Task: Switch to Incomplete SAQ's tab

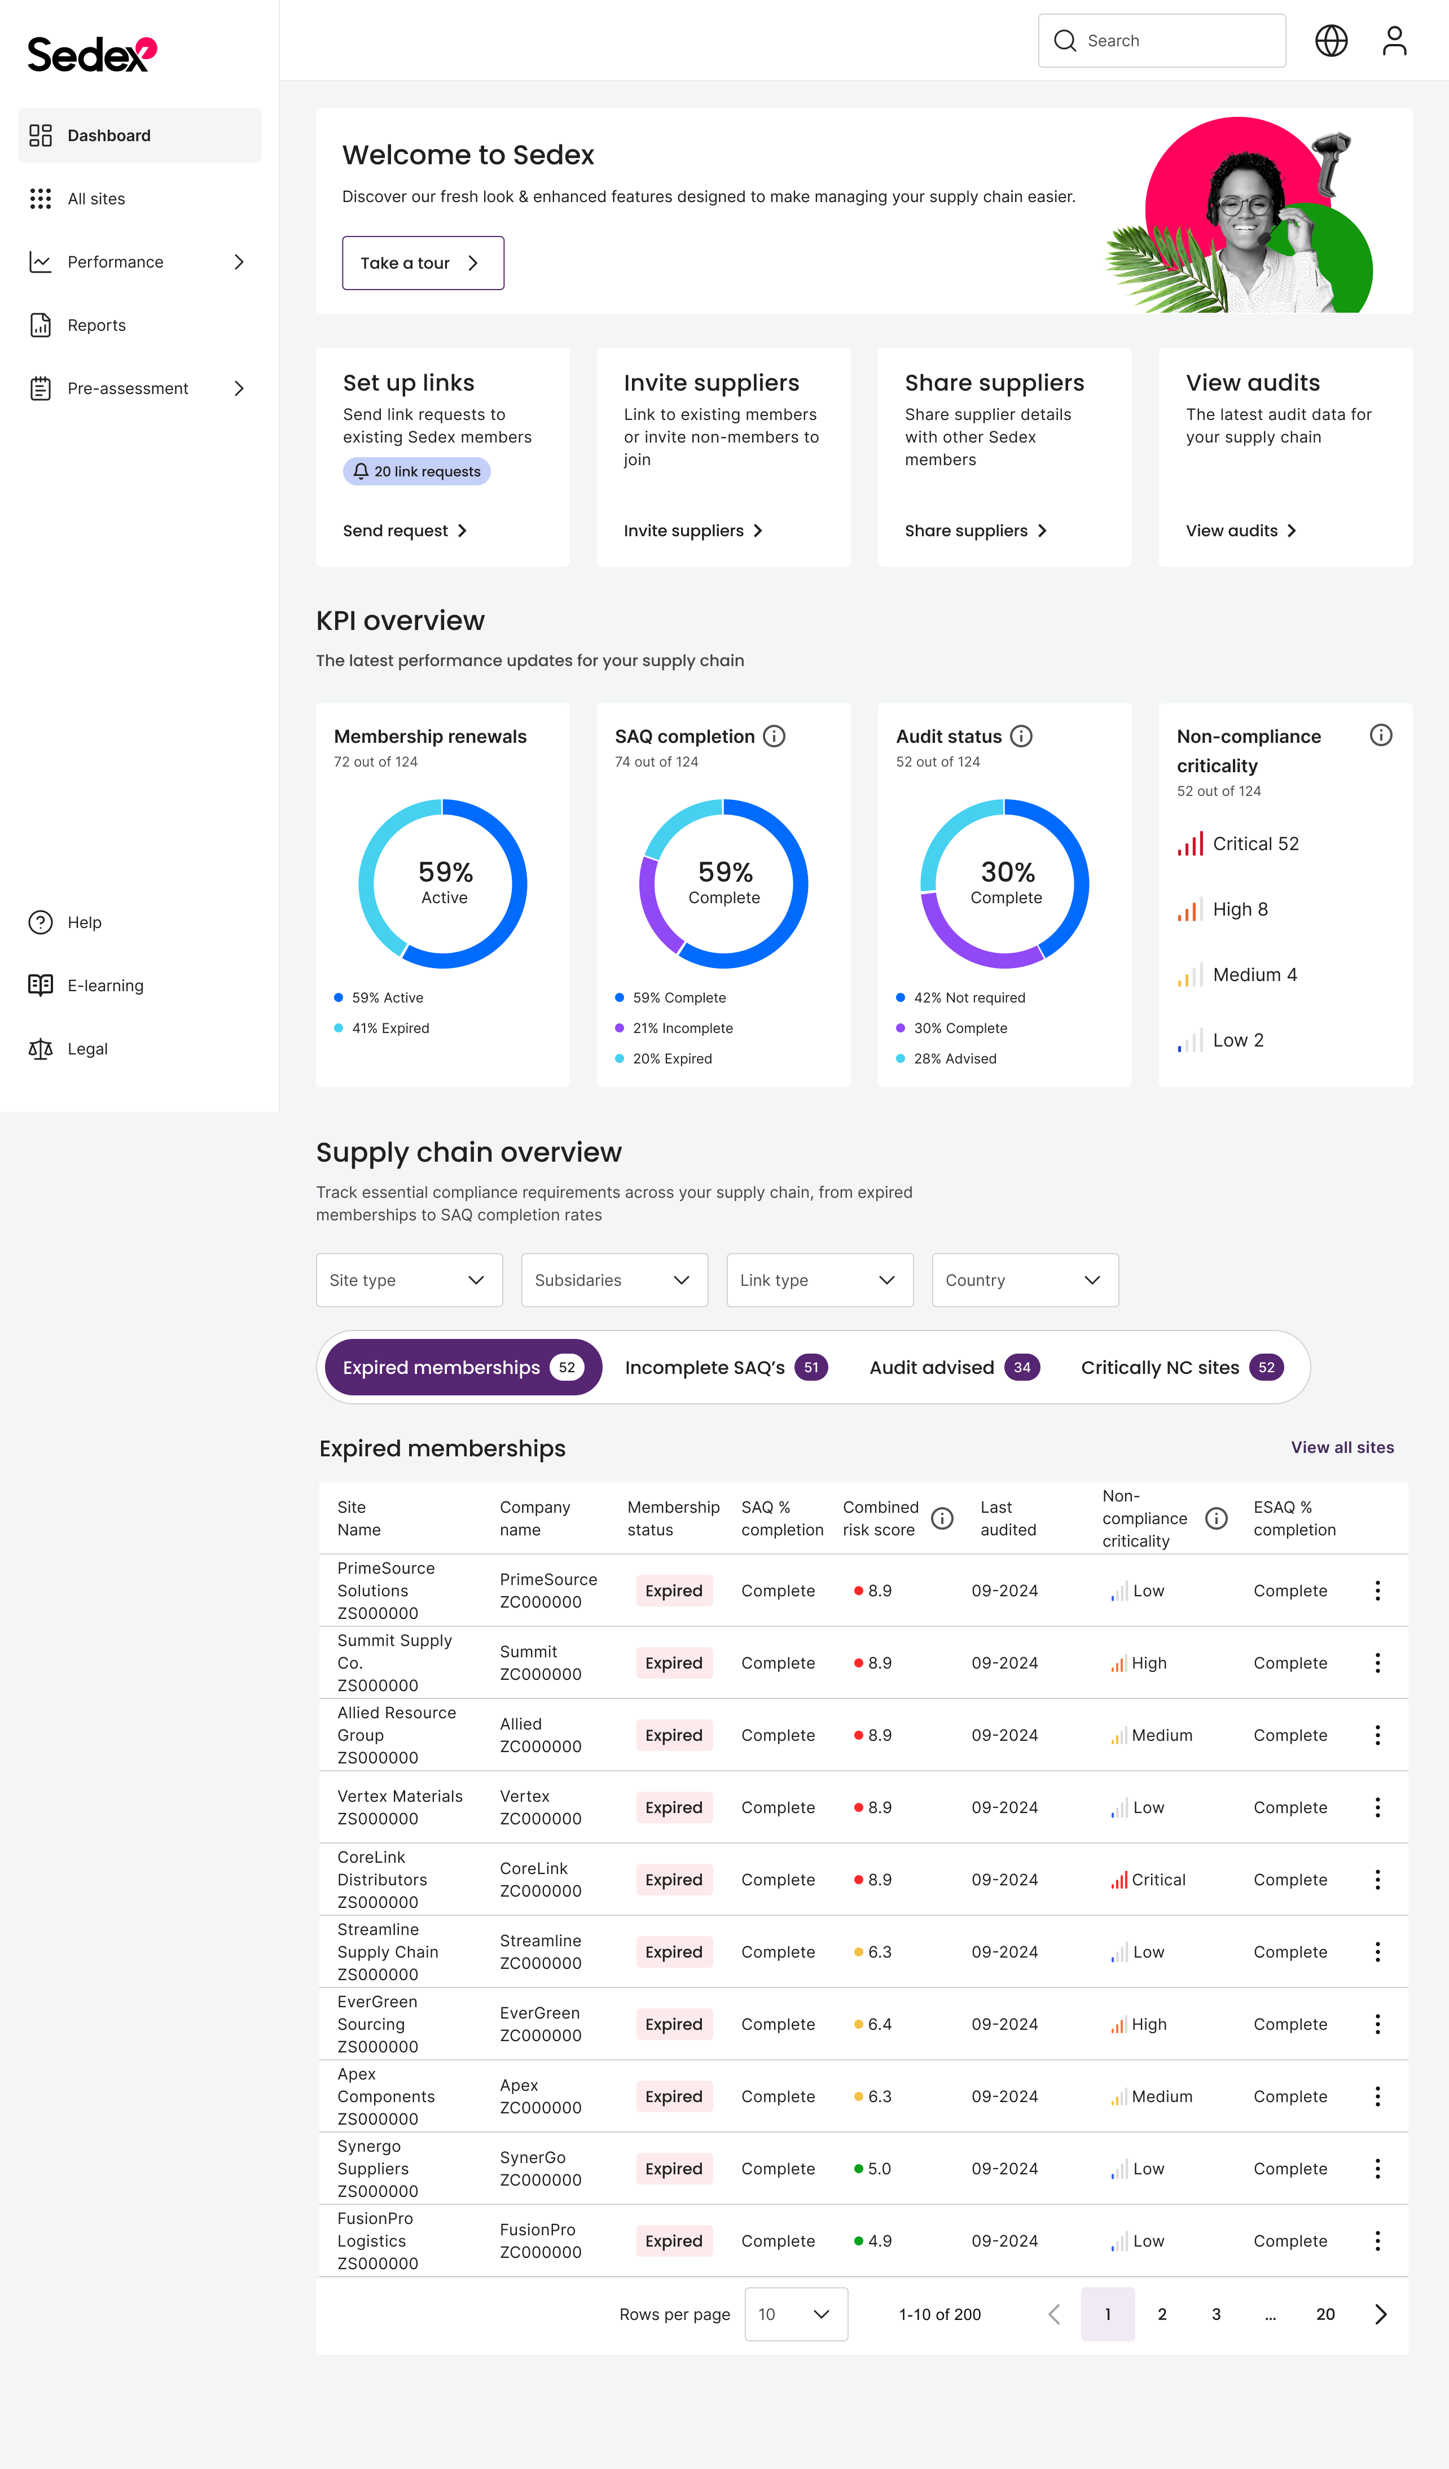Action: (x=726, y=1367)
